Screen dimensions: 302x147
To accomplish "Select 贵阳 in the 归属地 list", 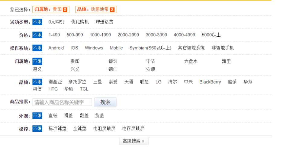I will pos(75,62).
